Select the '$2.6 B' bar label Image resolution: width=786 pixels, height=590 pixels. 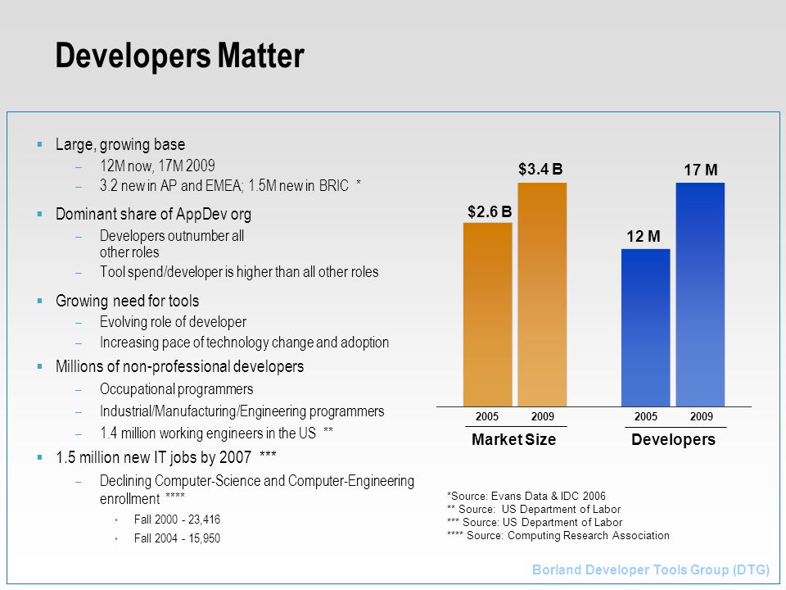(x=490, y=211)
